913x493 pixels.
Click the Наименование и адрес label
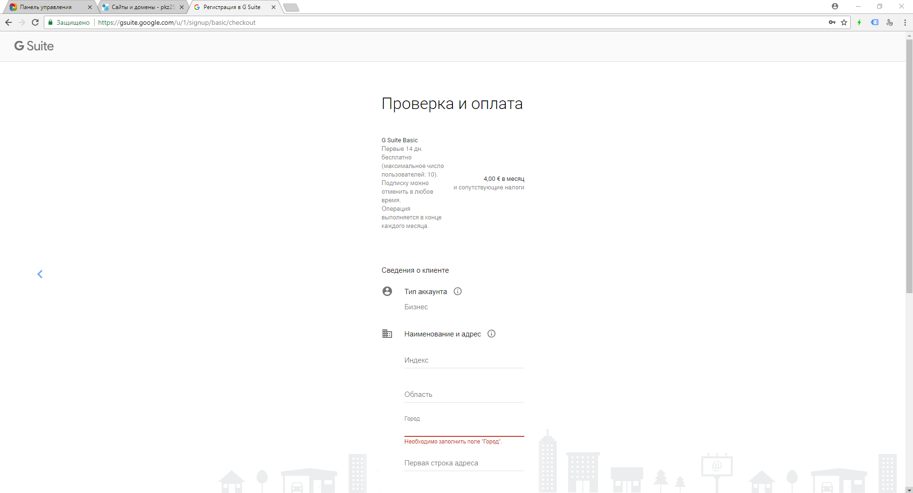coord(442,334)
